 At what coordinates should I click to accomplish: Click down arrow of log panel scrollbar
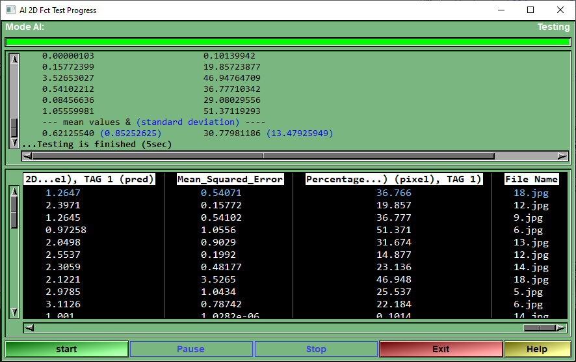[x=14, y=143]
